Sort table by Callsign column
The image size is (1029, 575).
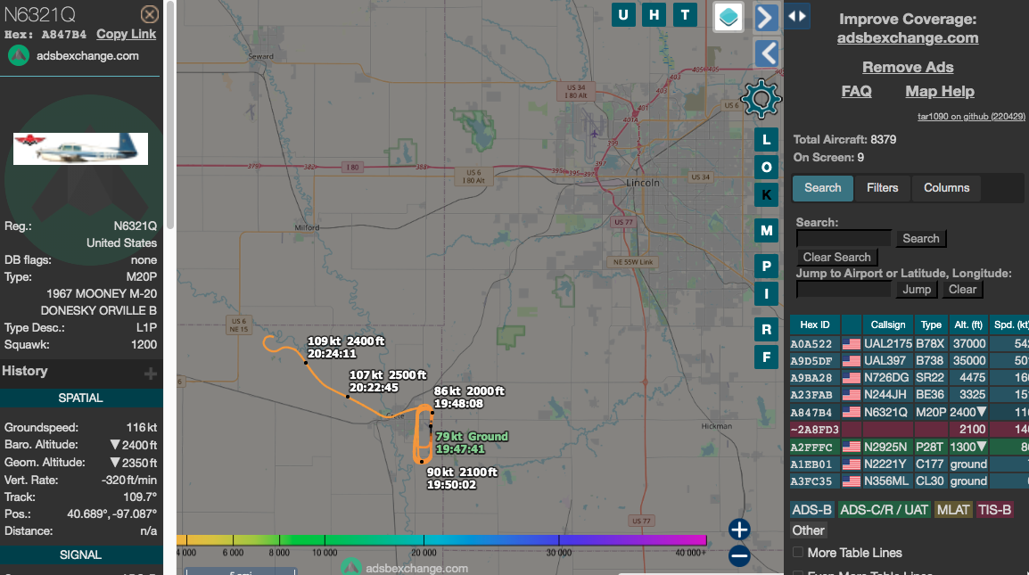click(x=888, y=324)
